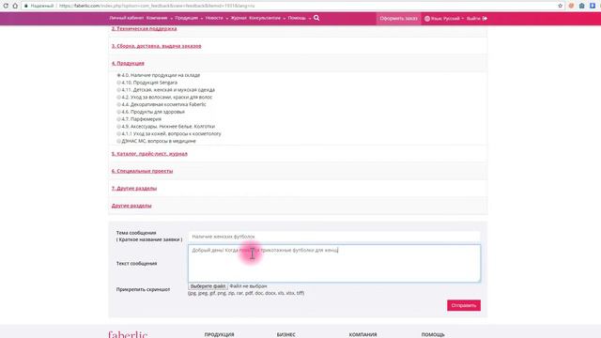Click the faberlic footer logo
The width and height of the screenshot is (601, 338).
pyautogui.click(x=128, y=334)
